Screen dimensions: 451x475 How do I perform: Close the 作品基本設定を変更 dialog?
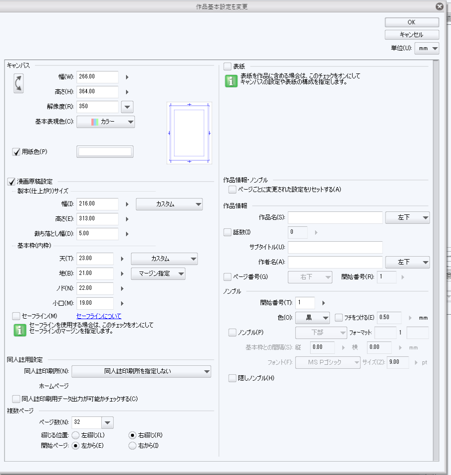tap(440, 6)
